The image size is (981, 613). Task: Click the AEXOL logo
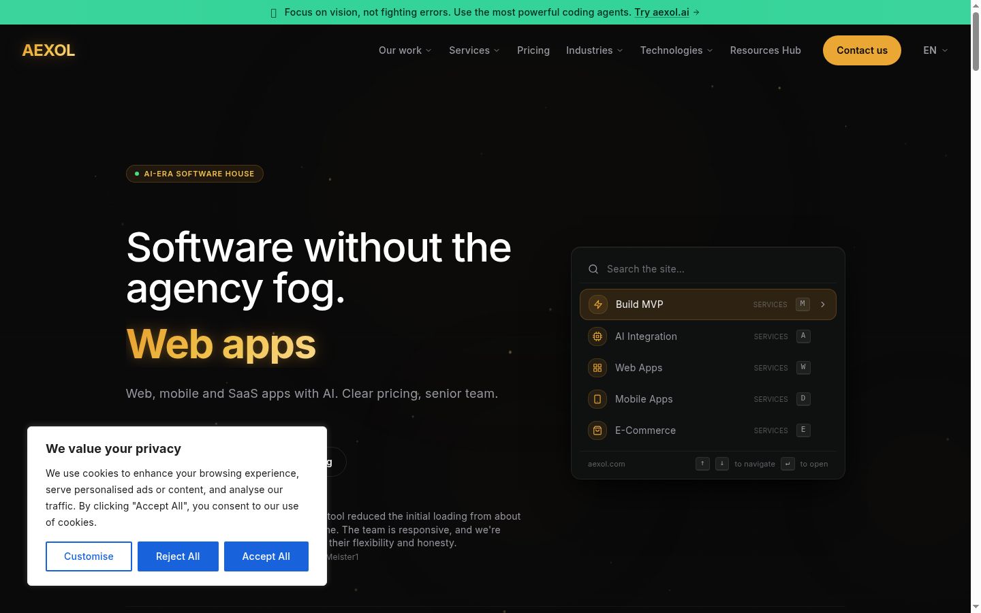click(x=48, y=50)
